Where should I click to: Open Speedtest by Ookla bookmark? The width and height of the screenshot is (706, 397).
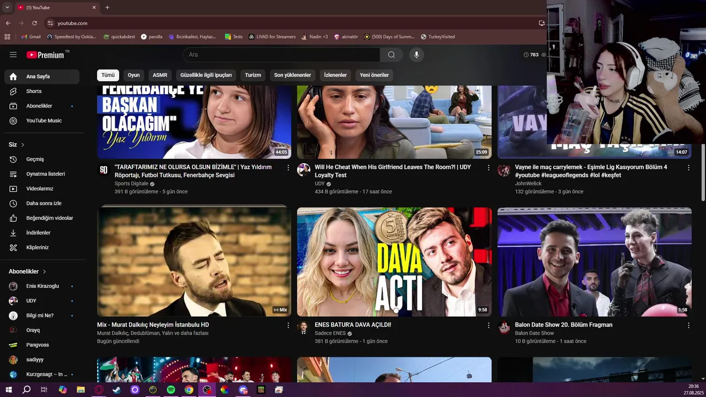72,37
